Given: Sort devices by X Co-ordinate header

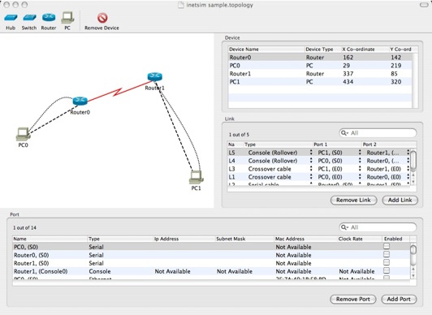Looking at the screenshot, I should click(365, 50).
